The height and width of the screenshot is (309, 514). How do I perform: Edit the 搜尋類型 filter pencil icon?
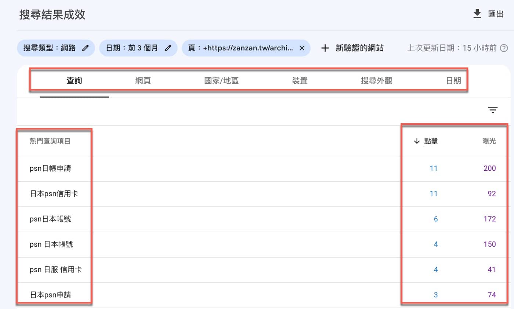coord(85,48)
